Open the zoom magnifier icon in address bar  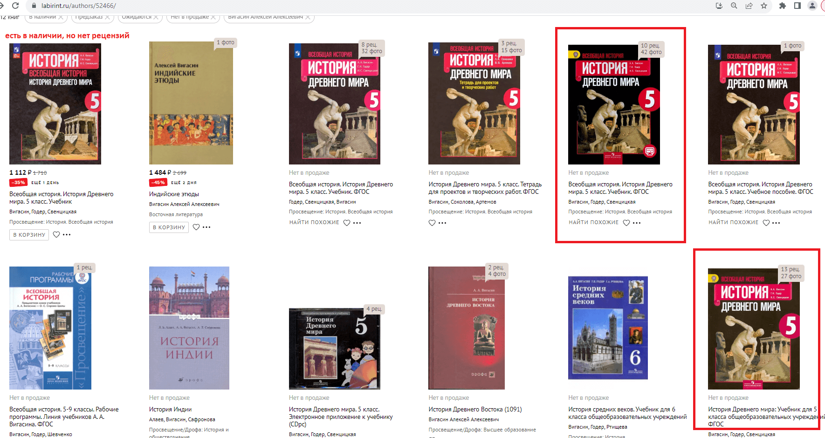pyautogui.click(x=734, y=6)
